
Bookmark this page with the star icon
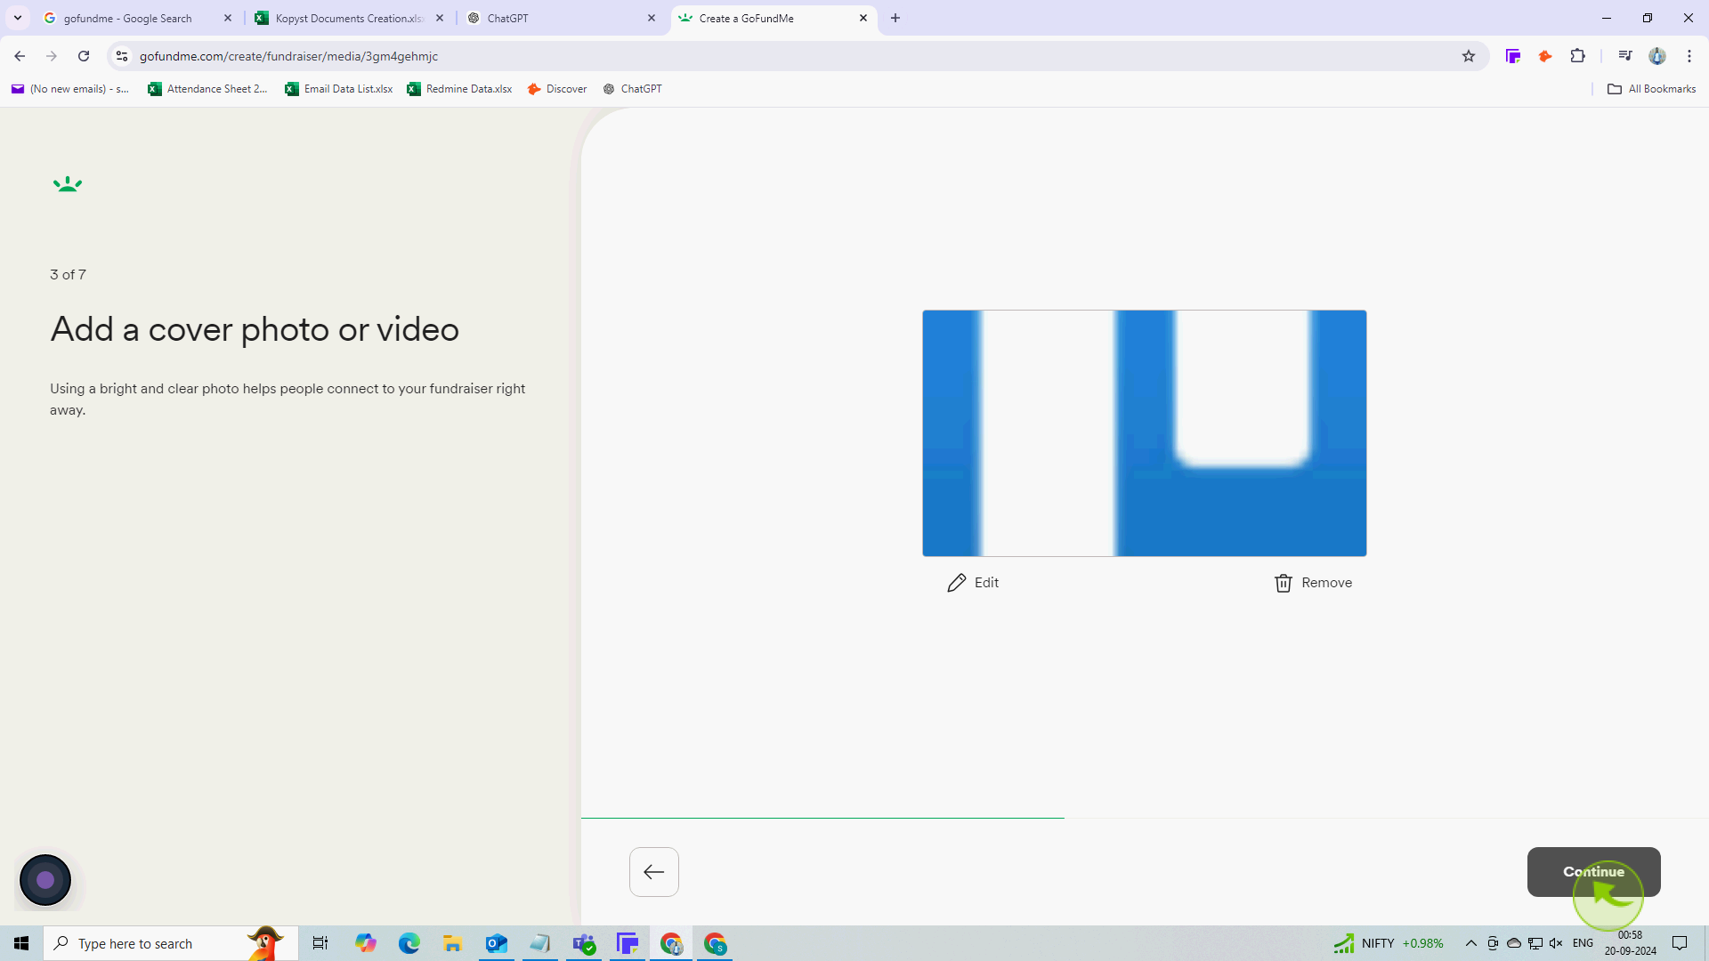tap(1469, 56)
